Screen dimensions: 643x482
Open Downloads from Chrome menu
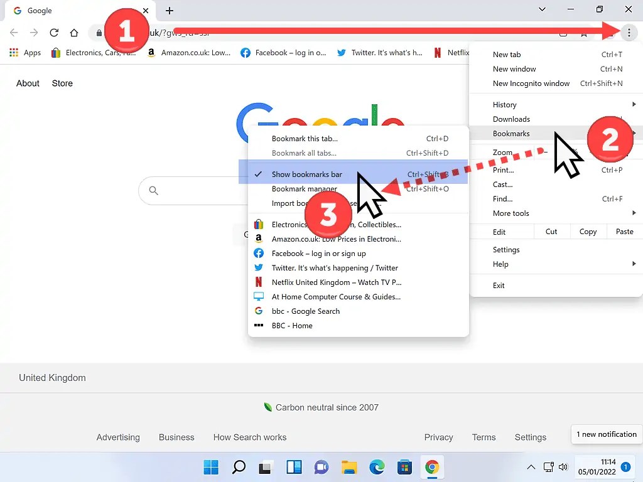click(556, 119)
